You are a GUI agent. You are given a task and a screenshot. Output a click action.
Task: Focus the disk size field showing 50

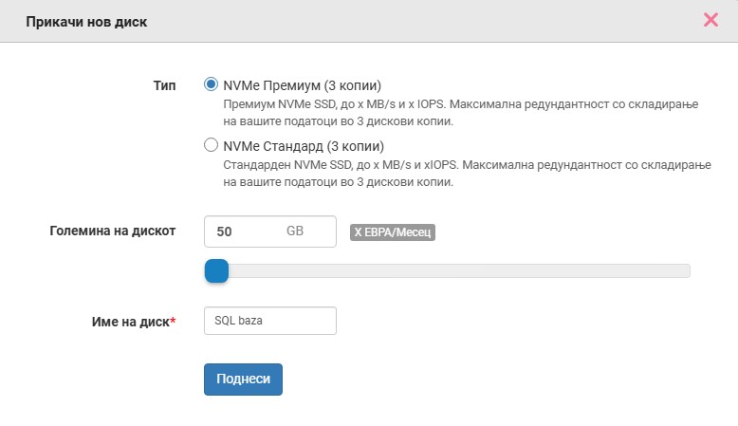(x=270, y=232)
